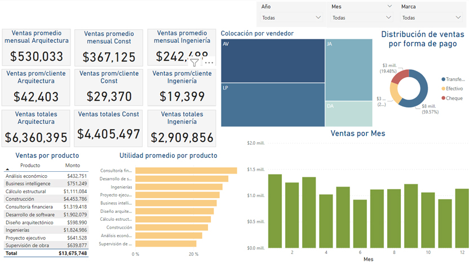Click the sort arrow below Producto header
The height and width of the screenshot is (263, 469).
(8, 170)
